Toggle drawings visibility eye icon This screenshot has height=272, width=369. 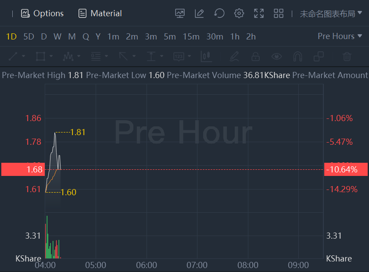pyautogui.click(x=276, y=56)
